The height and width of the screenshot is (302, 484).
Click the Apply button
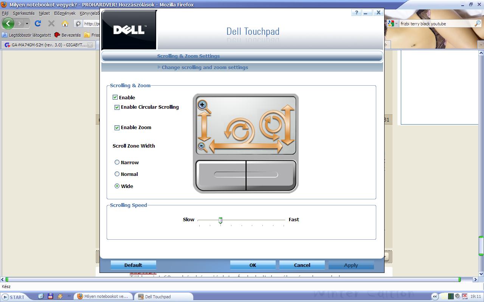click(x=351, y=265)
